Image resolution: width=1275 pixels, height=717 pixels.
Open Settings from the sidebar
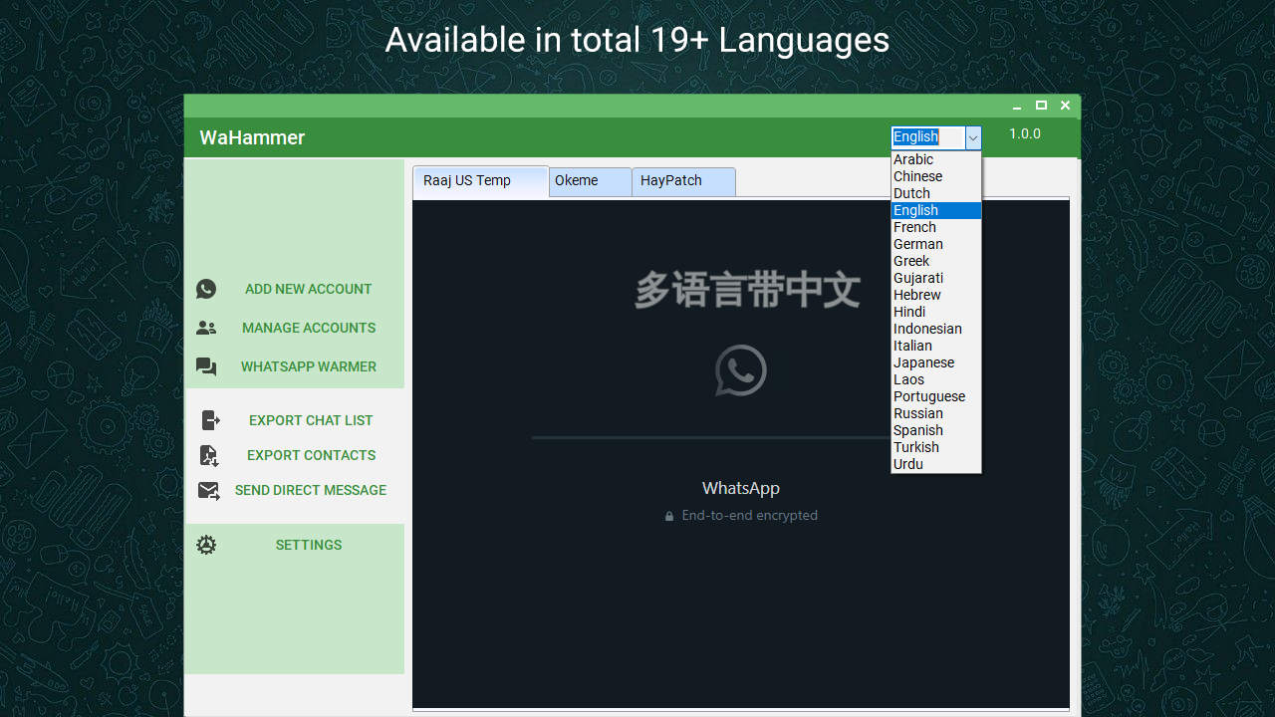[x=309, y=545]
